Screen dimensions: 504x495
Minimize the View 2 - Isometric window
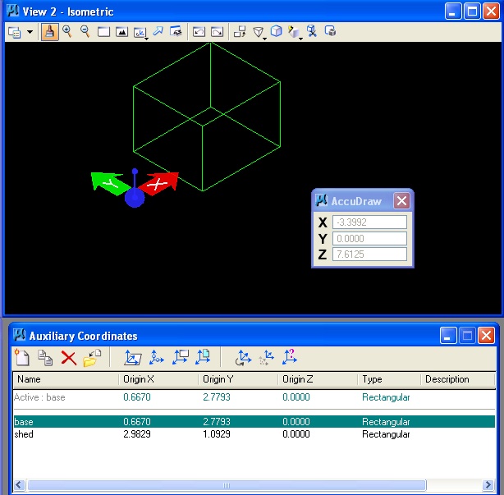453,11
